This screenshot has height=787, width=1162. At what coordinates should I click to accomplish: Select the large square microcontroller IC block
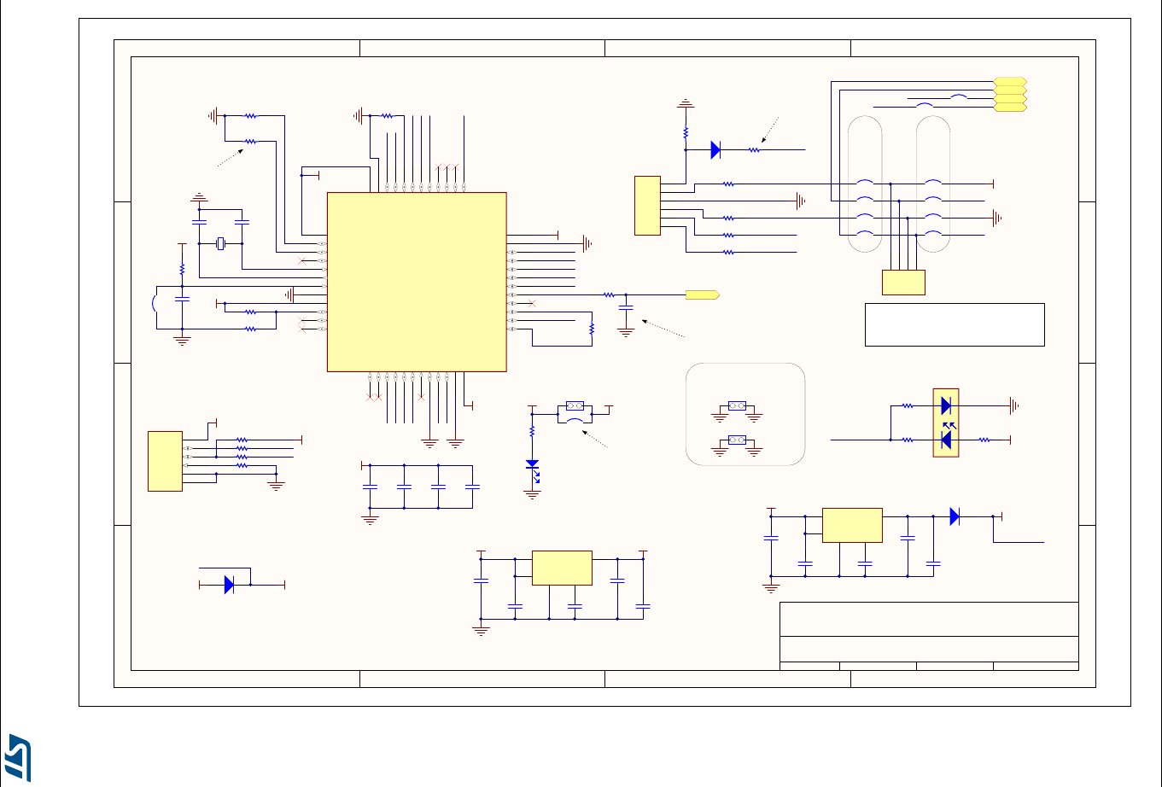point(417,282)
